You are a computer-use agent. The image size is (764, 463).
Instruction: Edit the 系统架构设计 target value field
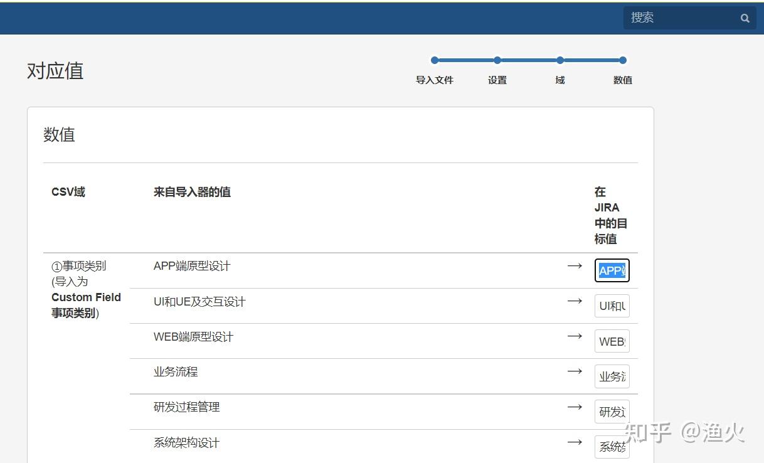coord(612,447)
